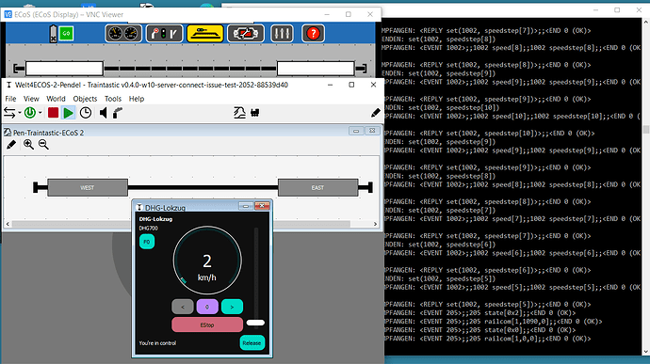Open the train list icon in toolbar
650x364 pixels.
pos(255,113)
